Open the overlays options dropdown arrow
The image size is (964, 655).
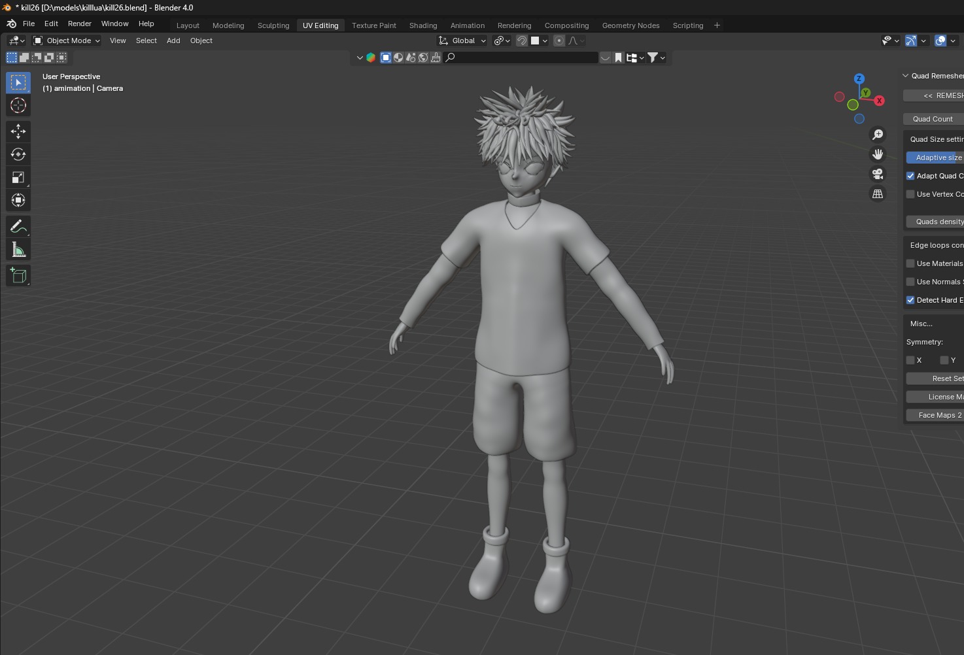click(x=953, y=41)
